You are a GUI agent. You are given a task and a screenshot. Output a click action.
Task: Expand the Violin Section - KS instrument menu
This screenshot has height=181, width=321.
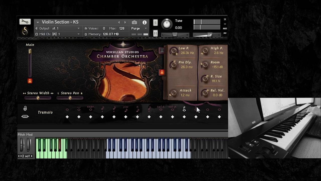coord(38,22)
